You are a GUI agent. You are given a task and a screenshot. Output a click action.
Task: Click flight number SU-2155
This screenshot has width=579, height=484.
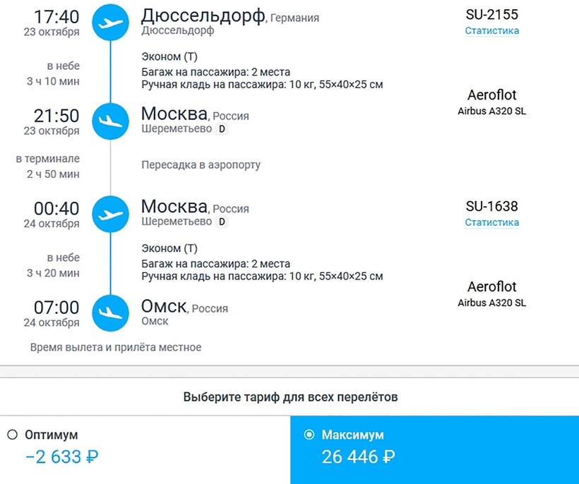click(x=491, y=15)
